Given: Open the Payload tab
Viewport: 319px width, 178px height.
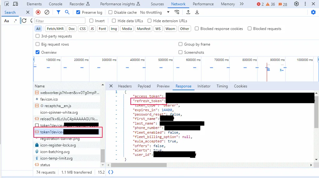Looking at the screenshot, I should [144, 86].
